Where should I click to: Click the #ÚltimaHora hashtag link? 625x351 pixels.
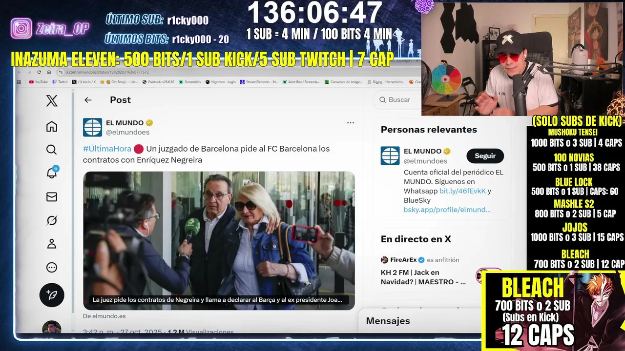(x=107, y=149)
